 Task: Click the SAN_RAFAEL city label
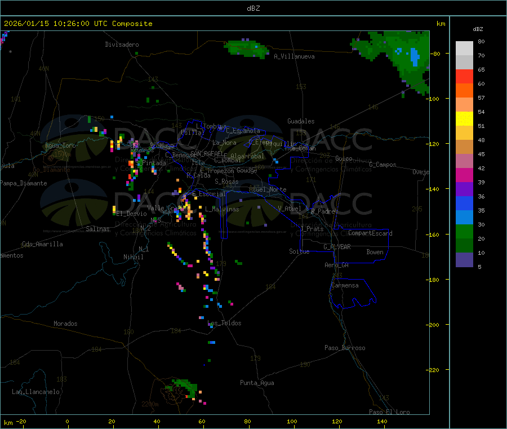tap(206, 153)
